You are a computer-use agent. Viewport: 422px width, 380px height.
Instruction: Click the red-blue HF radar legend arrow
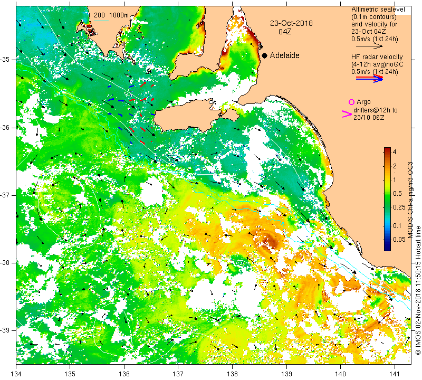(369, 78)
